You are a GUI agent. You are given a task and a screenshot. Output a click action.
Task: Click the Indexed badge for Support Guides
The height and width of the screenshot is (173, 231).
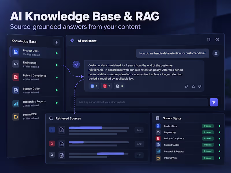(x=208, y=145)
